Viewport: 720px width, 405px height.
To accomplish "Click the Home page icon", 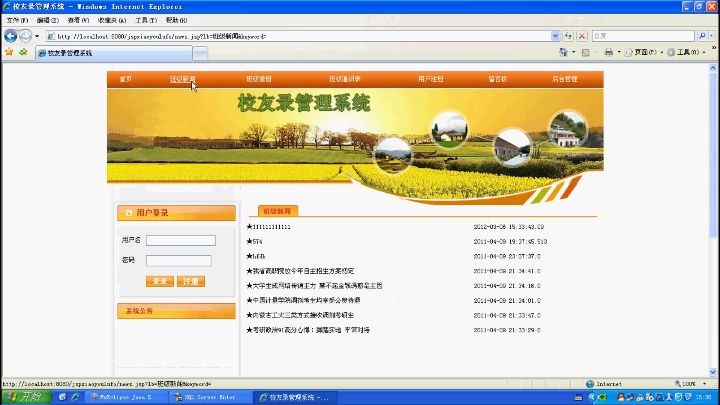I will (563, 52).
